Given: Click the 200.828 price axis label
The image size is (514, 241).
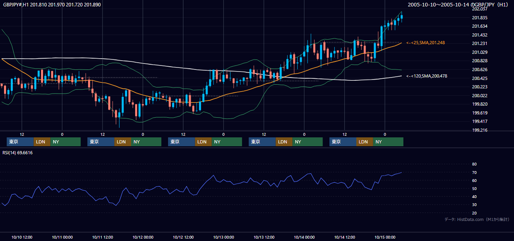Looking at the screenshot, I should coord(479,61).
